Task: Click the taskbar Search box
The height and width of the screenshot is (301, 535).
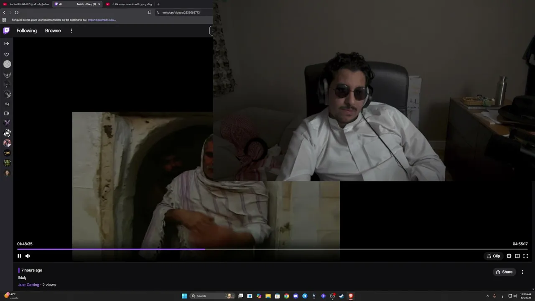Action: 211,296
